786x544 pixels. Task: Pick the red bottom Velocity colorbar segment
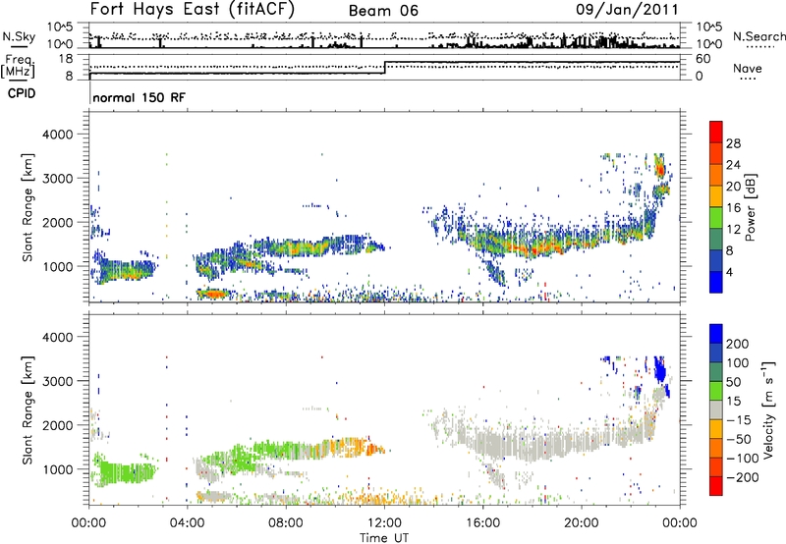click(x=716, y=486)
